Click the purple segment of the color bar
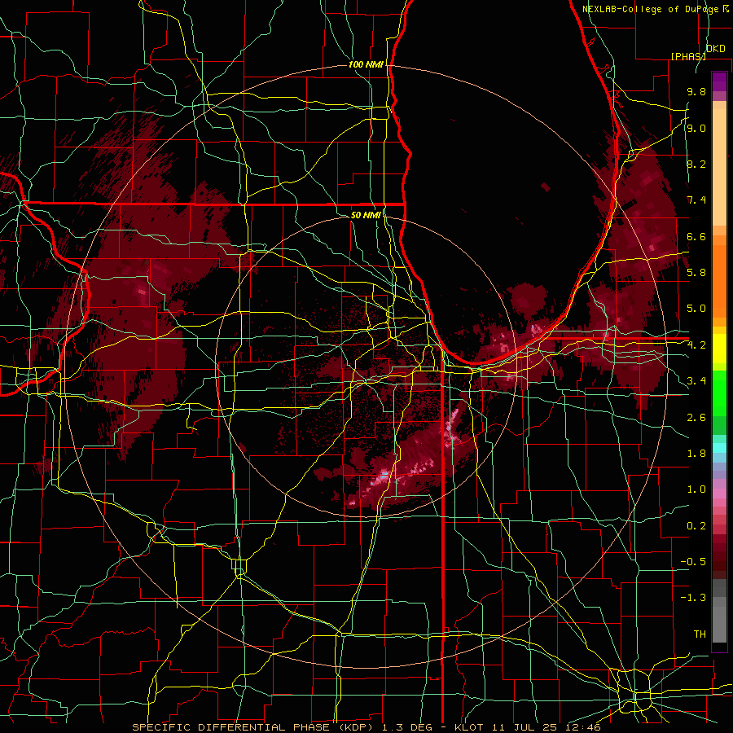The image size is (733, 733). [719, 81]
